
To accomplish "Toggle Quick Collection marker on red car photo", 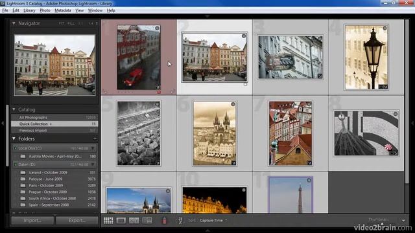I will click(157, 28).
